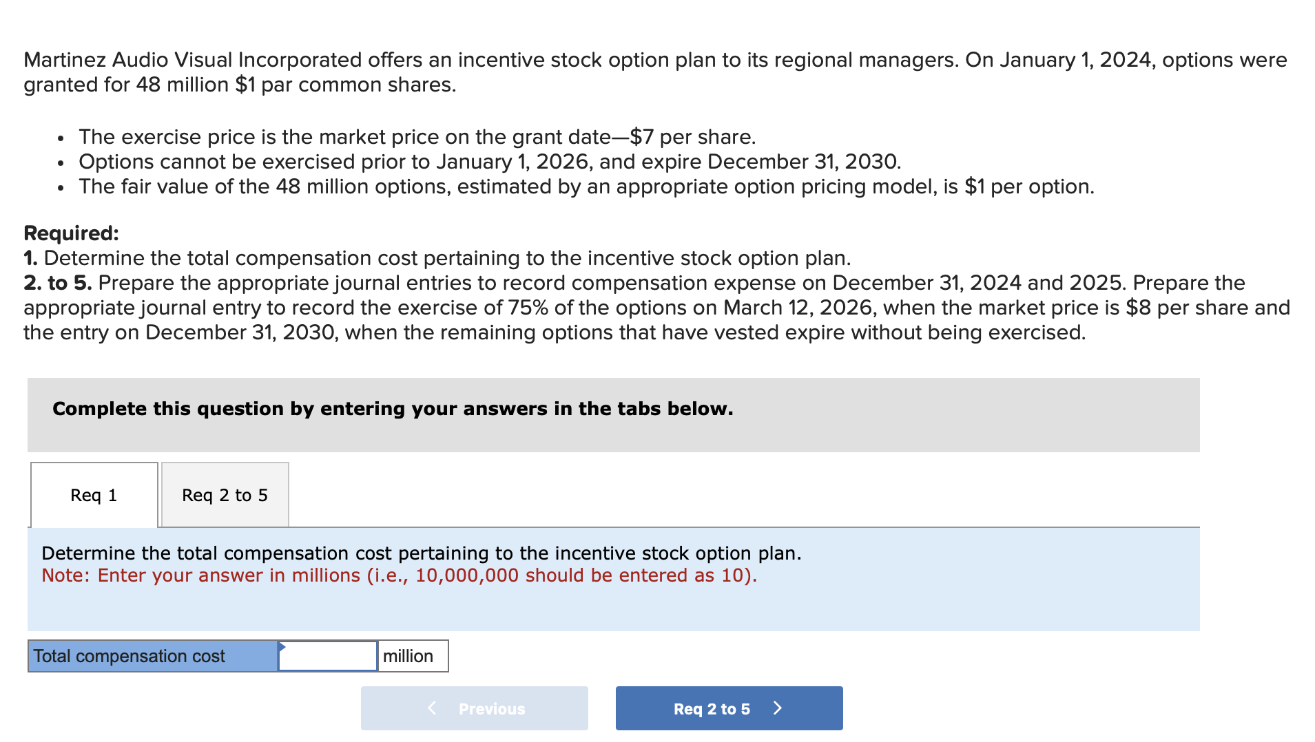Click the Martinez Audio Visual problem paragraph
Screen dimensions: 1315x742
tap(654, 72)
